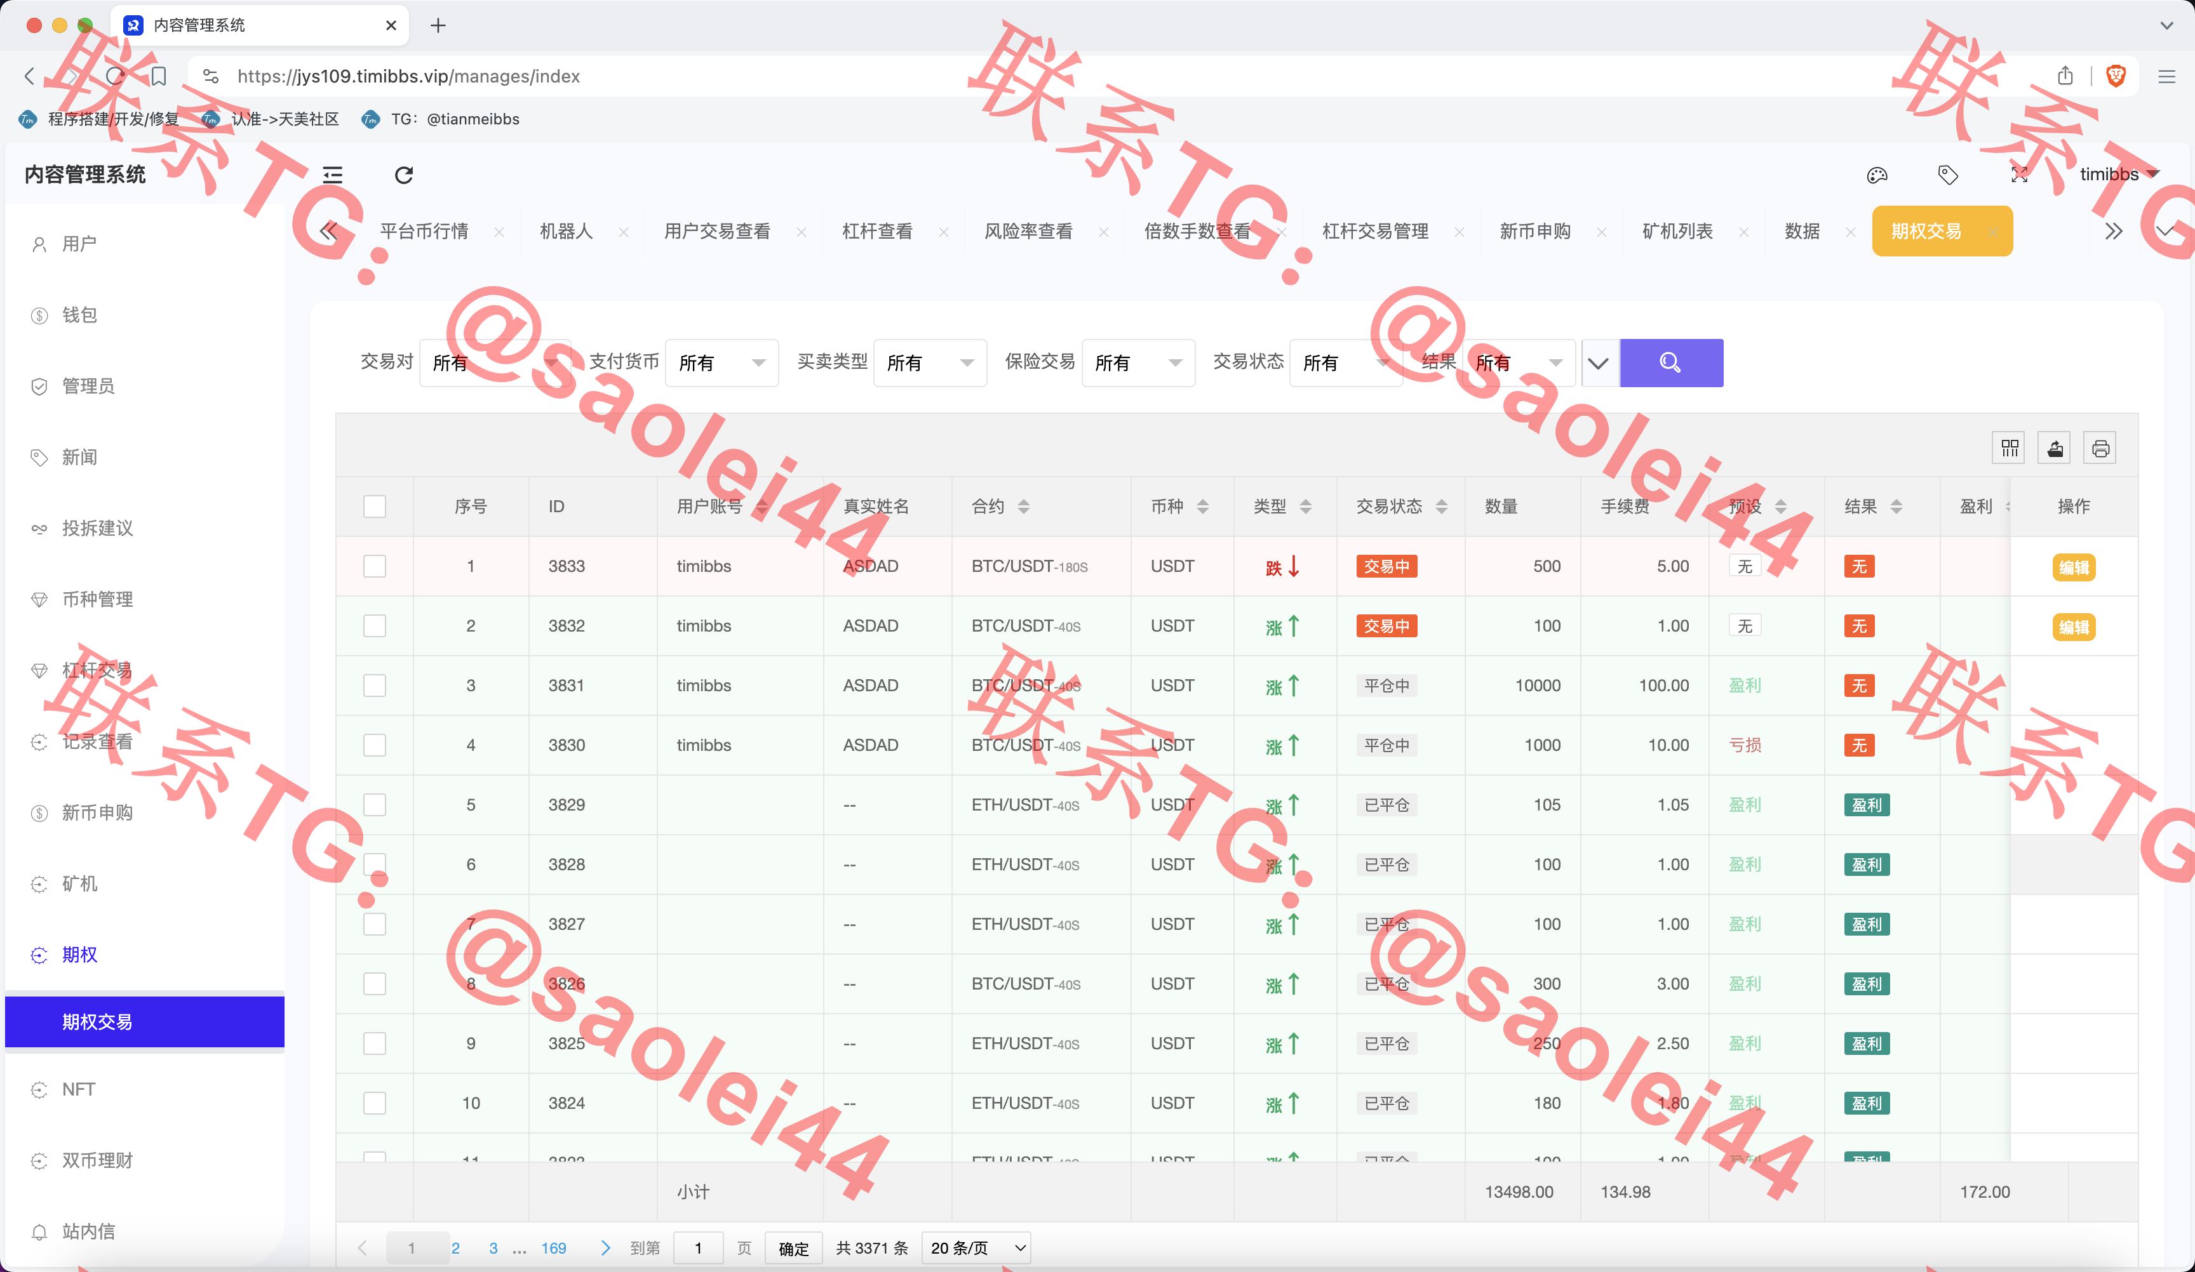Screen dimensions: 2195x1272
Task: Toggle fullscreen mode icon
Action: click(x=2019, y=175)
